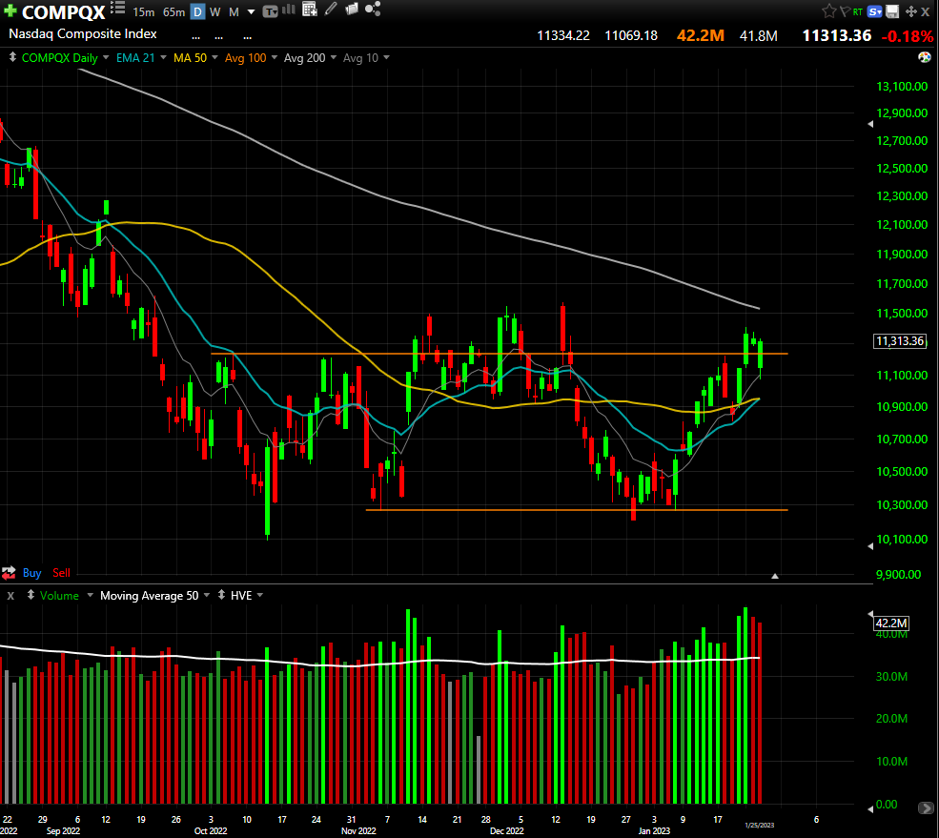
Task: Click the header price 11313.36
Action: coord(837,35)
